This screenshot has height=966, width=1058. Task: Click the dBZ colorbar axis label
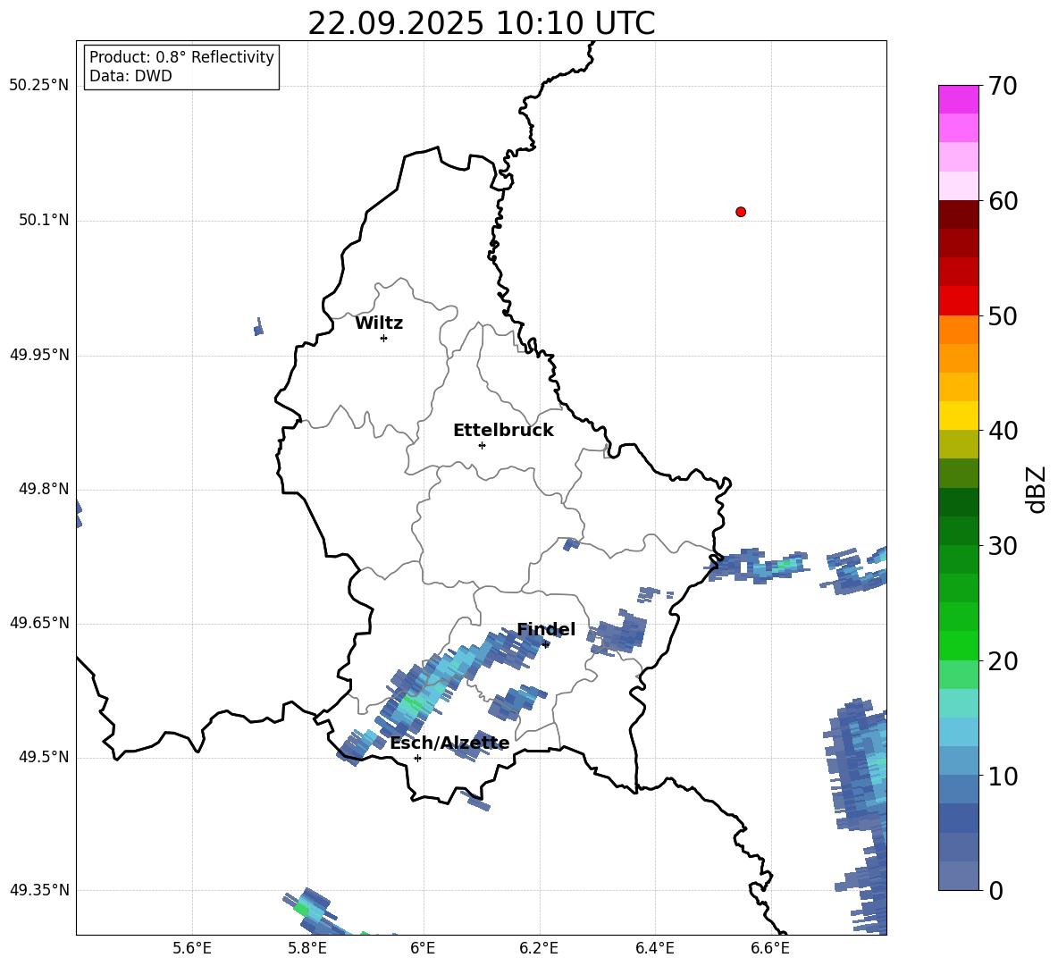[x=1037, y=489]
